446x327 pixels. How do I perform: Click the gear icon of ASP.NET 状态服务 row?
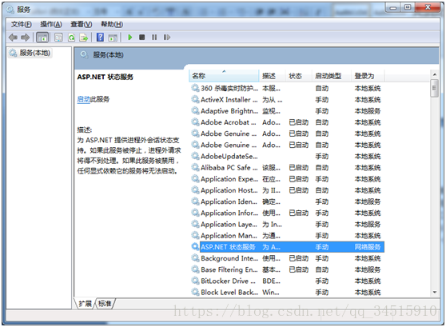point(195,247)
